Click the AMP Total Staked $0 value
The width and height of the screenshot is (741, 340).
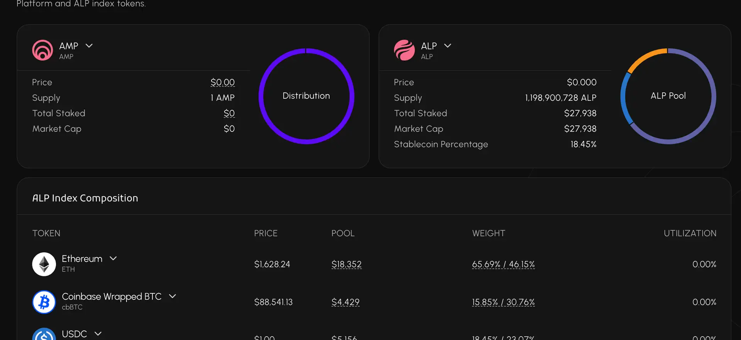(229, 113)
